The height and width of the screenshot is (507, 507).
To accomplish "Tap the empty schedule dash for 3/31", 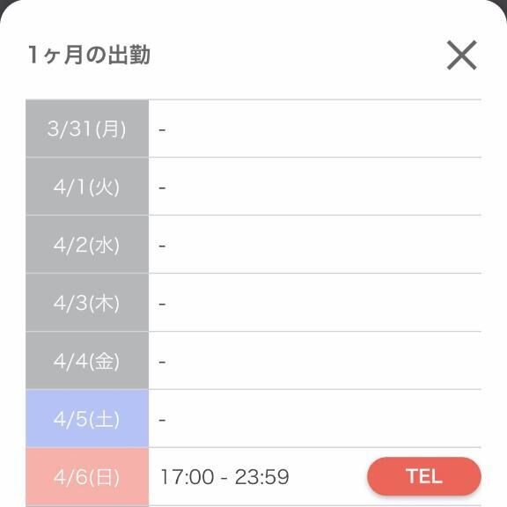I will click(162, 130).
